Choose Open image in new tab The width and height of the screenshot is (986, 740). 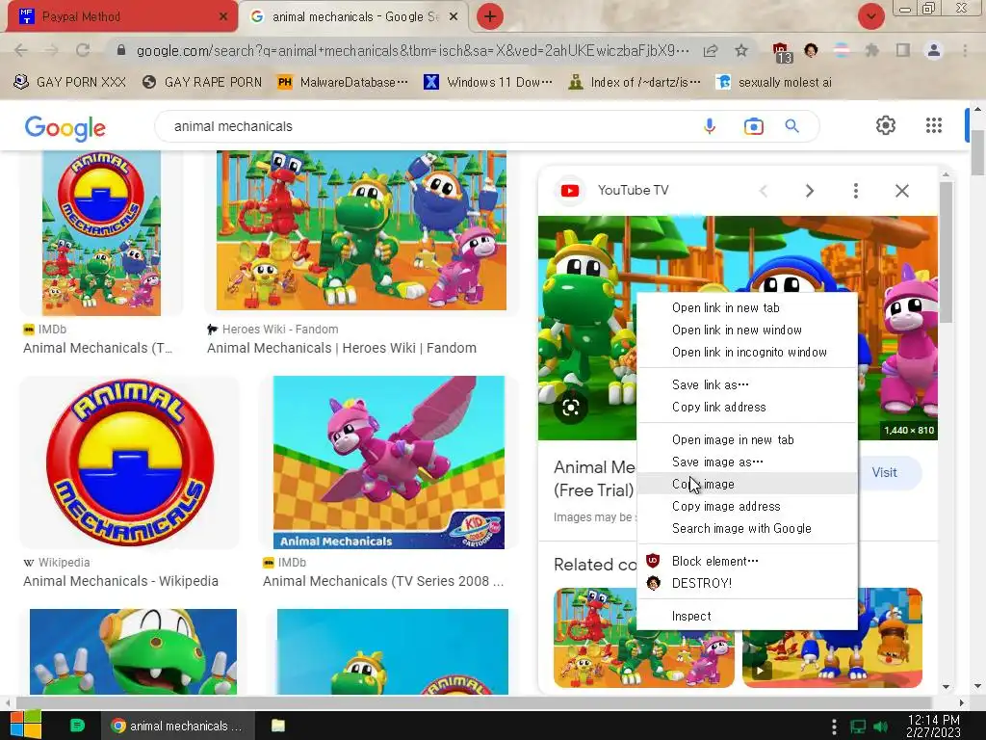[747, 439]
